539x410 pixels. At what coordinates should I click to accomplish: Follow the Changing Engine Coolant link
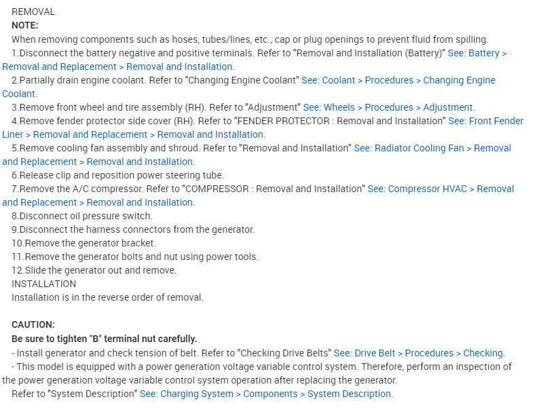398,80
